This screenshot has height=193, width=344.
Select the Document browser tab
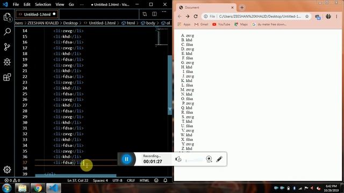click(206, 8)
